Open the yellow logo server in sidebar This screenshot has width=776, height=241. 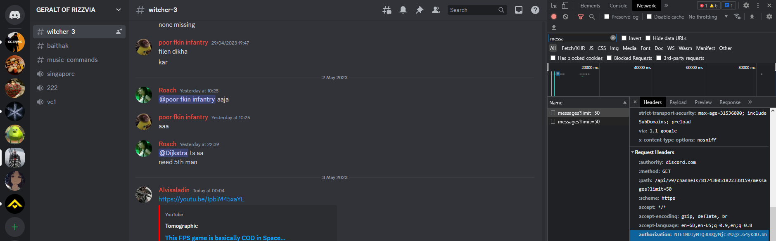click(x=15, y=204)
